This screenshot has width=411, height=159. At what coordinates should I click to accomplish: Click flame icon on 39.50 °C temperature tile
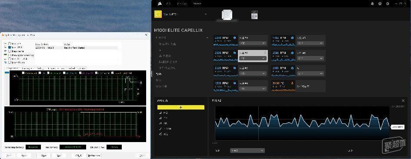(292, 83)
